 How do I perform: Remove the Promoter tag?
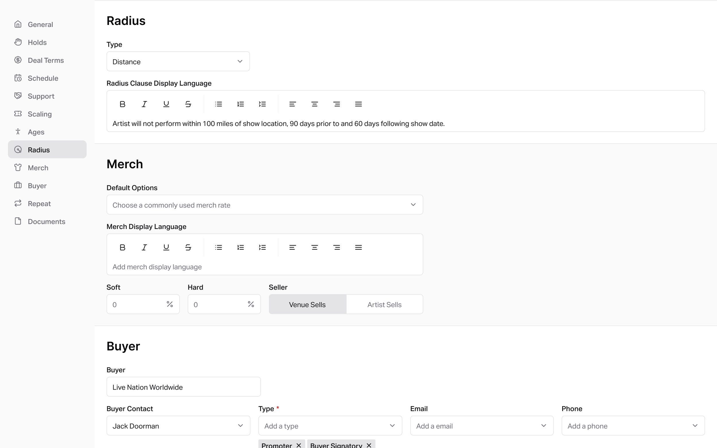[298, 445]
